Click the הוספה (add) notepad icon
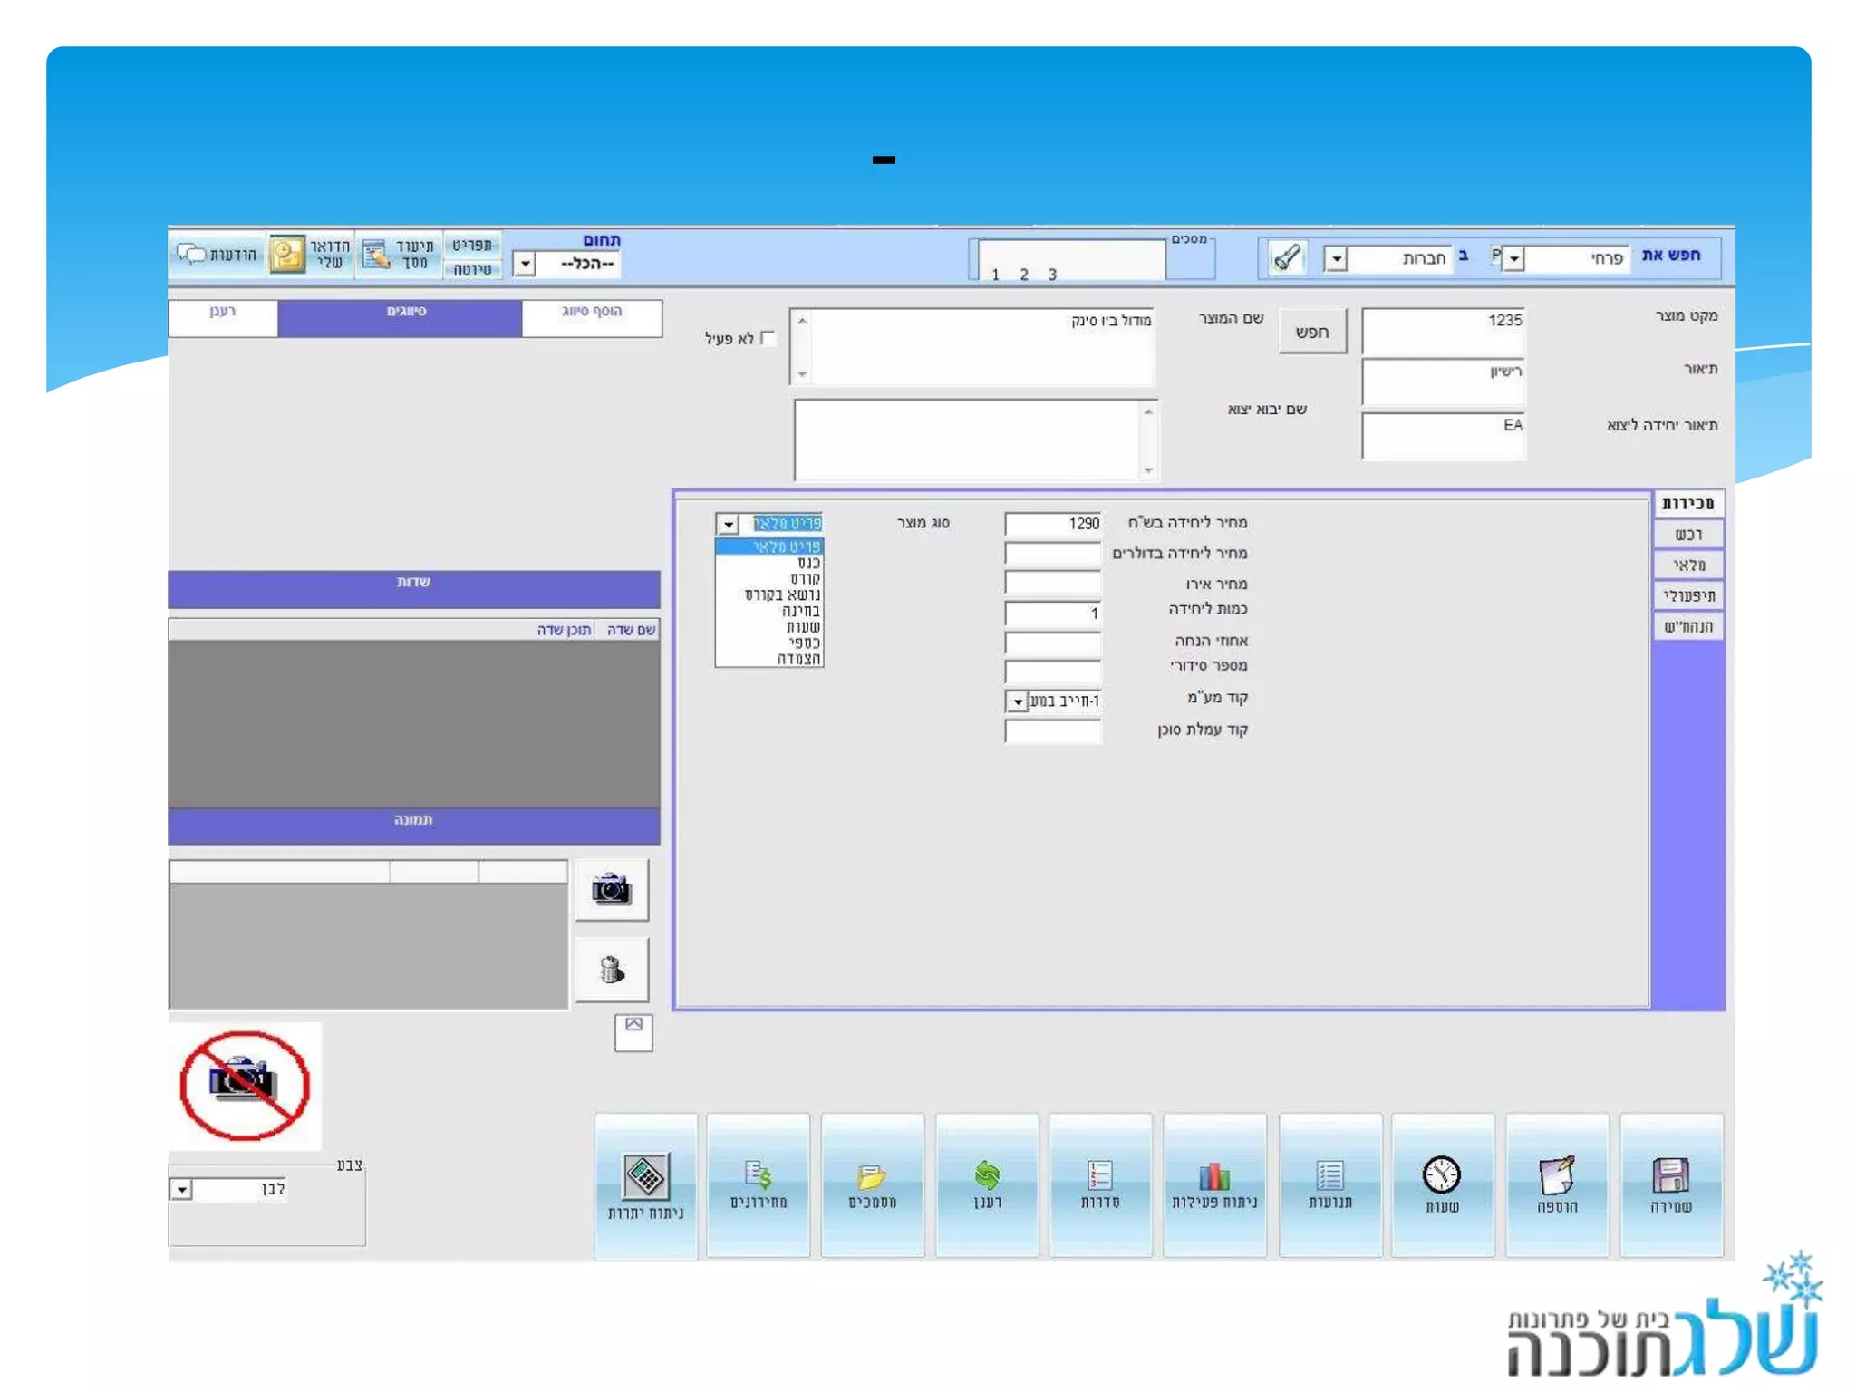Image resolution: width=1856 pixels, height=1392 pixels. pyautogui.click(x=1556, y=1176)
